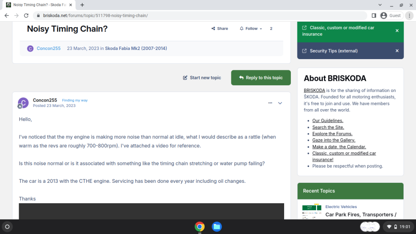Viewport: 416px width, 234px height.
Task: Click external link icon on Security Tips
Action: point(305,51)
